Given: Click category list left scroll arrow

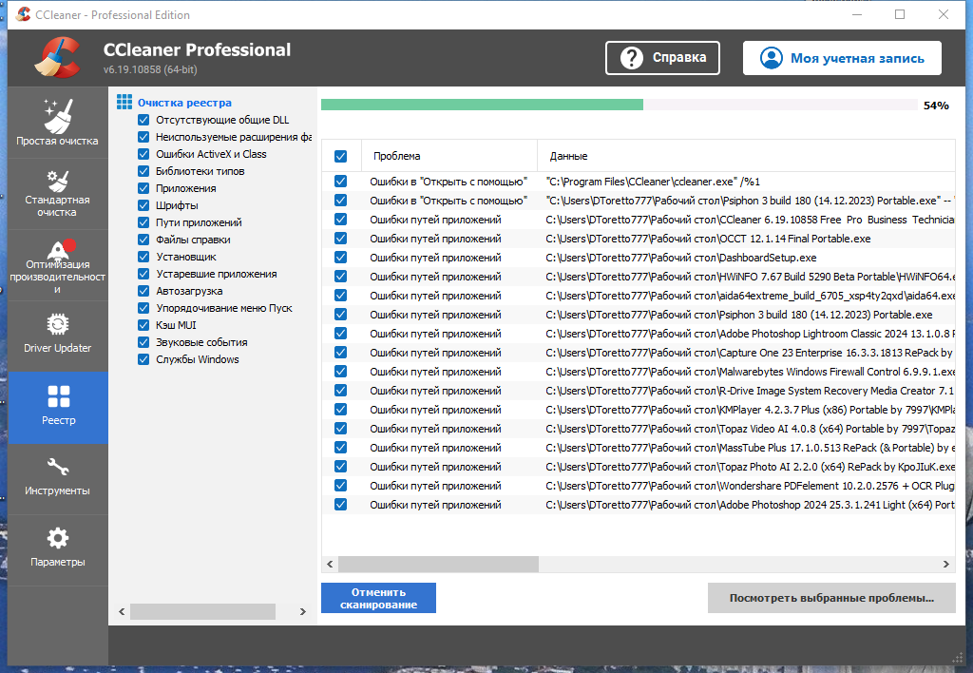Looking at the screenshot, I should coord(122,611).
